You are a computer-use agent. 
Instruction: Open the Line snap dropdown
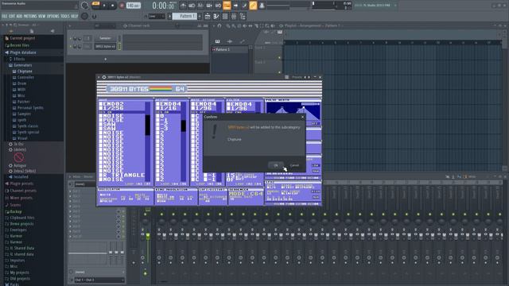[x=157, y=16]
